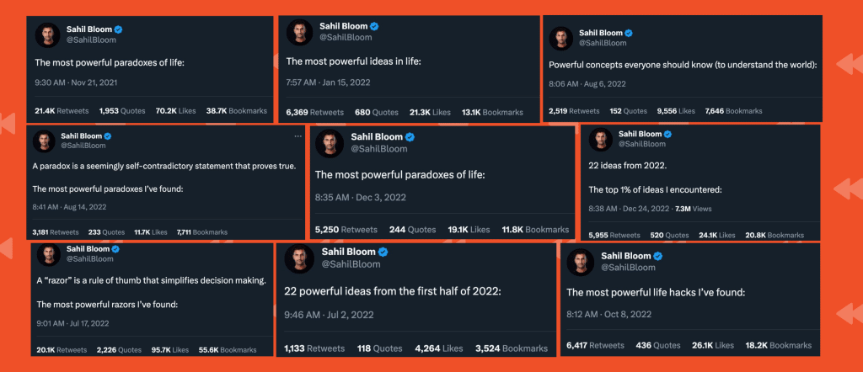Click verified badge on 'Powerful concepts' tweet
The width and height of the screenshot is (863, 372).
tap(629, 33)
